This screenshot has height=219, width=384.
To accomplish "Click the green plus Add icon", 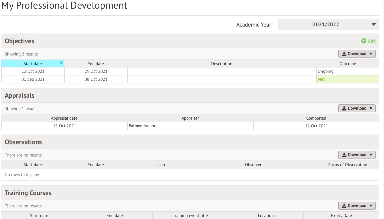I will click(364, 41).
